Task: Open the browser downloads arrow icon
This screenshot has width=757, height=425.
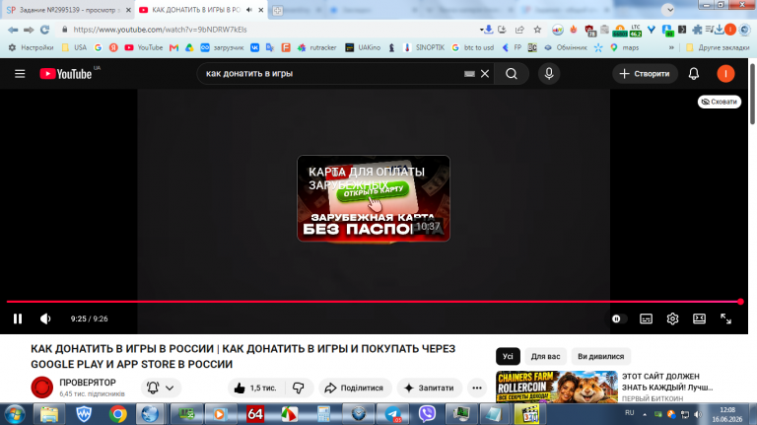Action: point(720,30)
